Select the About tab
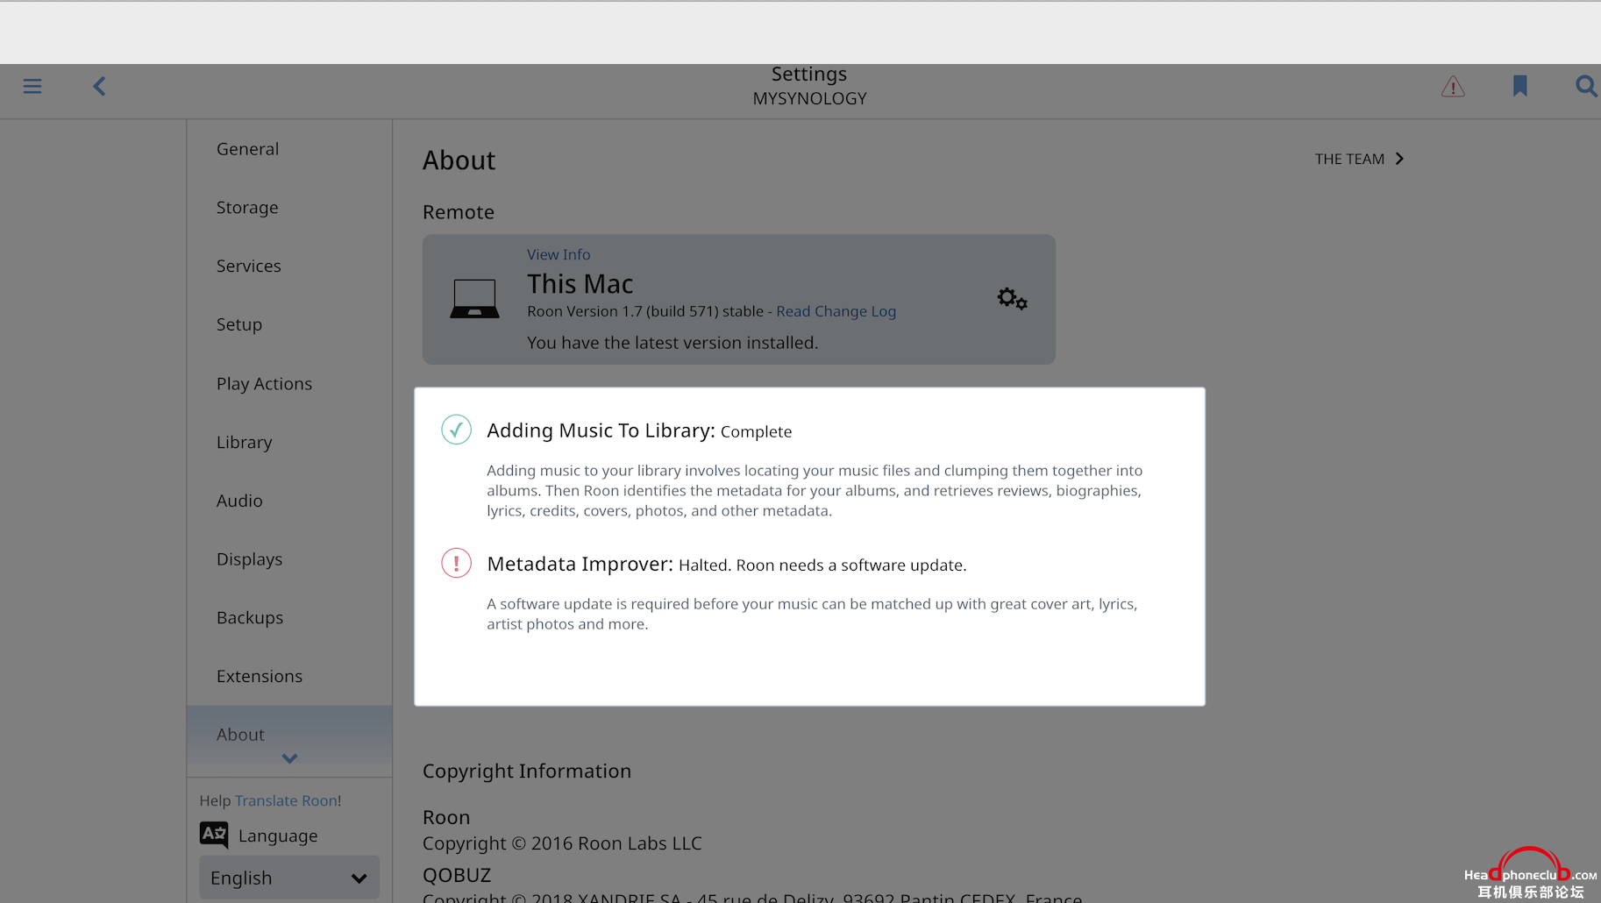This screenshot has width=1601, height=903. 289,735
